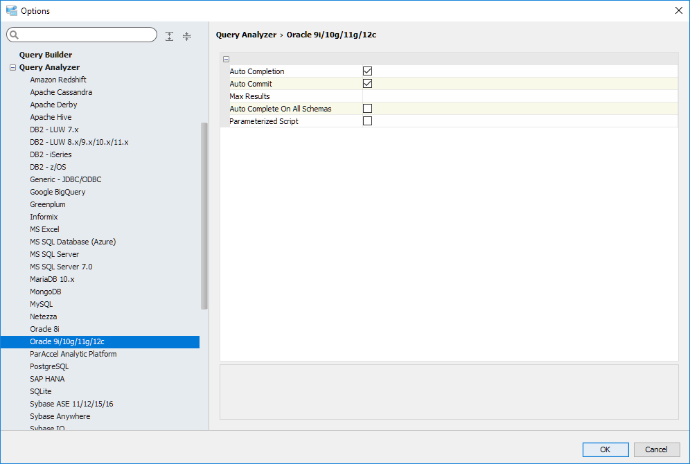This screenshot has height=464, width=690.
Task: Uncheck the Auto Completion checkbox
Action: tap(367, 71)
